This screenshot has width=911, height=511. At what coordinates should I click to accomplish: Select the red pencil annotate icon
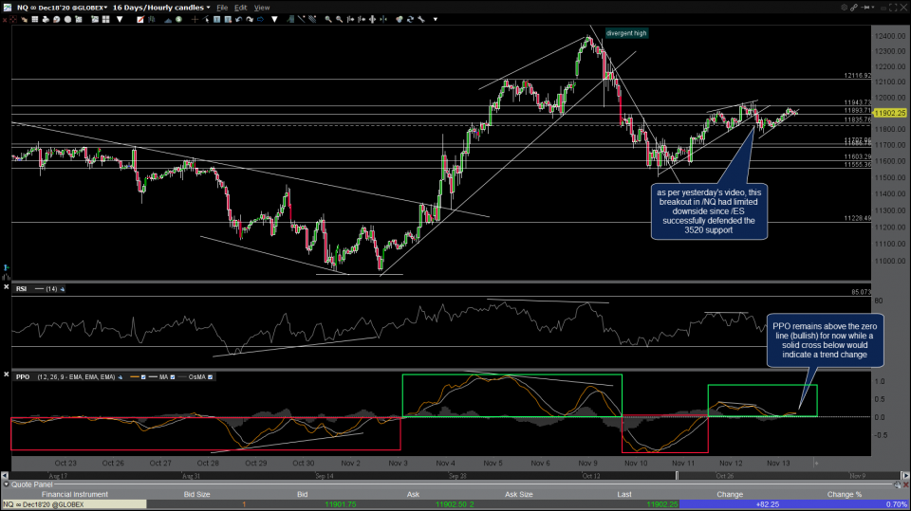(140, 19)
